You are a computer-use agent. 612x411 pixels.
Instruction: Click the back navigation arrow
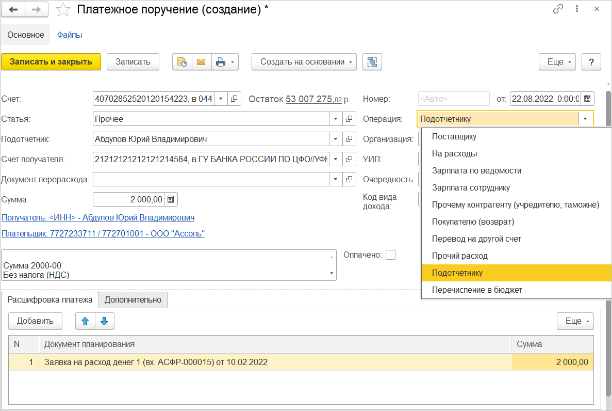click(x=13, y=9)
